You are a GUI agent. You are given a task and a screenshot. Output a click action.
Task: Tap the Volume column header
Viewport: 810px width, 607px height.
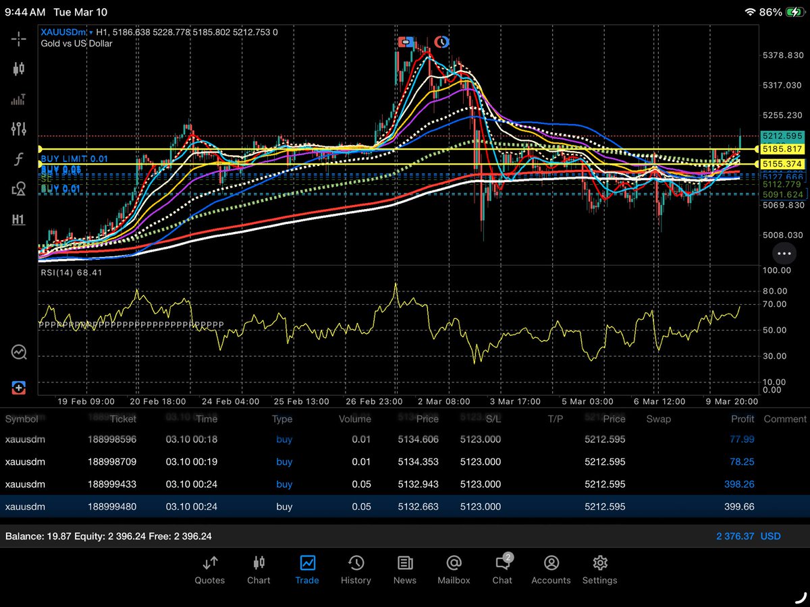tap(354, 419)
